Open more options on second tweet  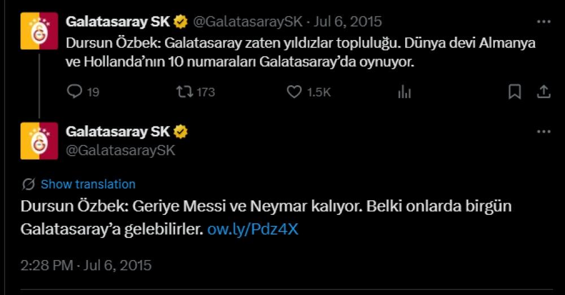point(543,131)
